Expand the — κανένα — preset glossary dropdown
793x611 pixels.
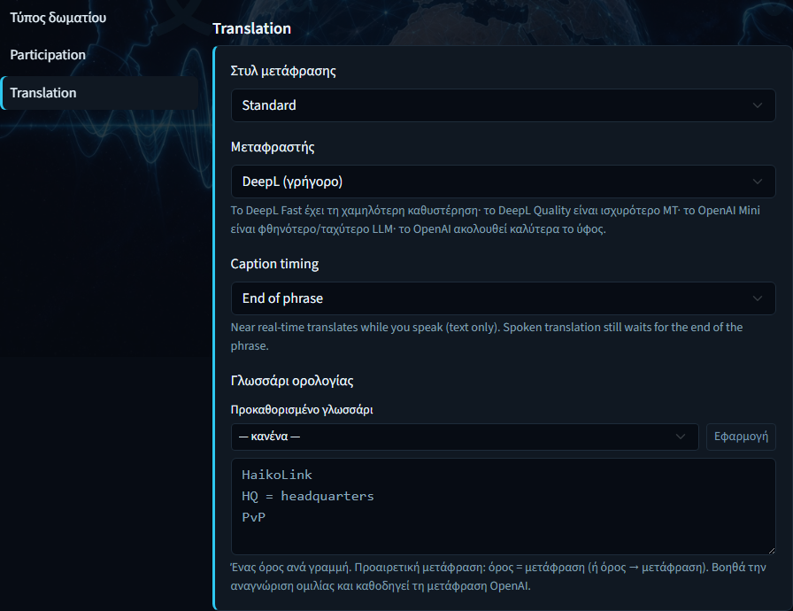pos(465,437)
